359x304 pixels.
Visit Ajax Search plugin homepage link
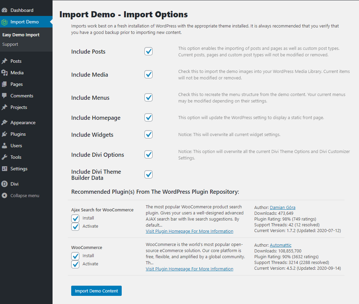click(190, 231)
